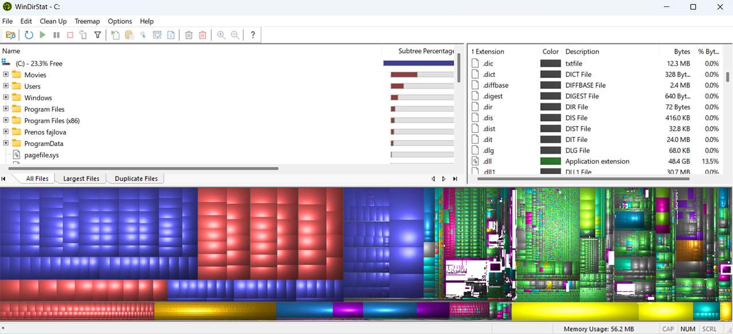Click the Zoom Out magnifier icon
The height and width of the screenshot is (334, 733).
[235, 35]
